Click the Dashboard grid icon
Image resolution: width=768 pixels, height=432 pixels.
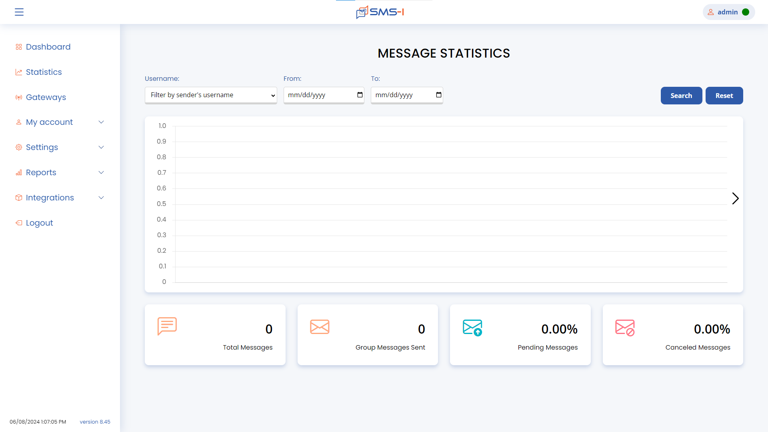tap(19, 47)
